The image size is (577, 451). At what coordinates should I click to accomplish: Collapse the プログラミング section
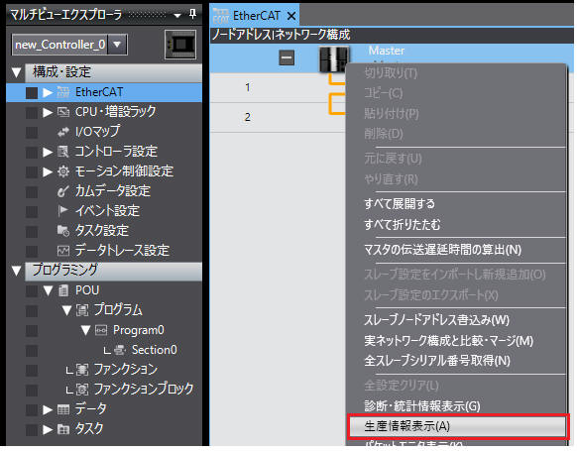pos(16,271)
